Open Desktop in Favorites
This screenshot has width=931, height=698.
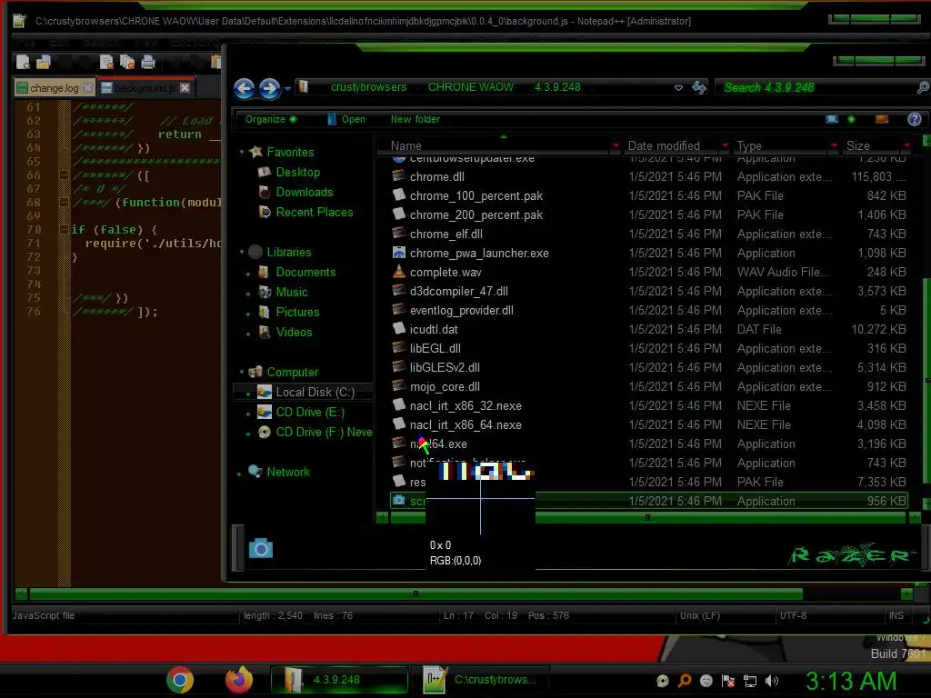click(297, 172)
